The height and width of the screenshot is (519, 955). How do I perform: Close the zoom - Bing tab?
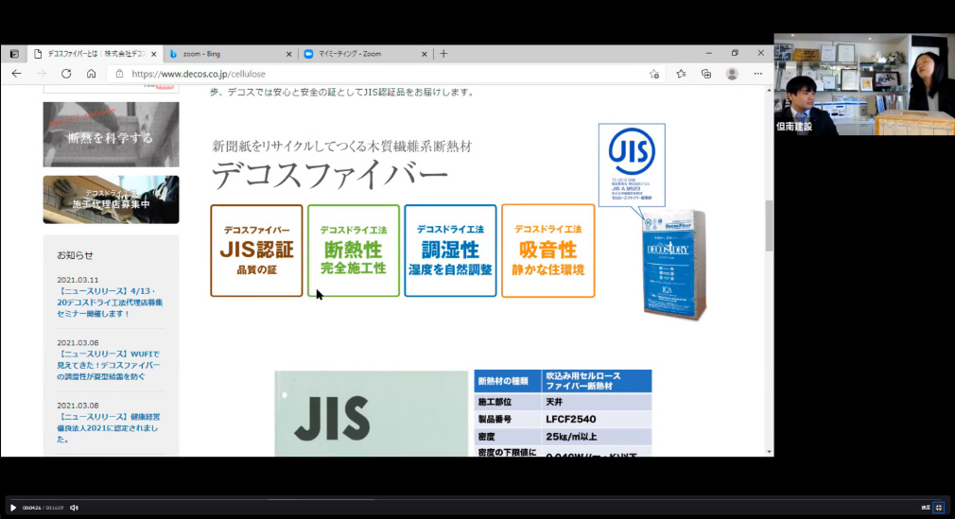288,54
